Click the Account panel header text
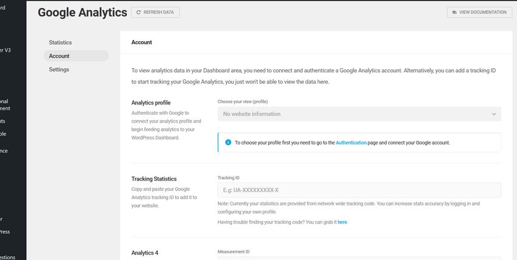517x260 pixels. click(142, 42)
